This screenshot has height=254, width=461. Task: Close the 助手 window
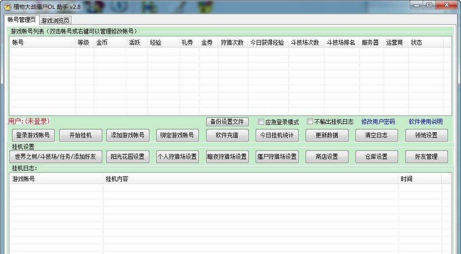(x=447, y=5)
